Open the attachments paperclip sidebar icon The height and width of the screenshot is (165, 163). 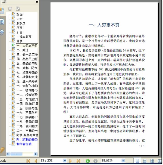(x=2, y=150)
